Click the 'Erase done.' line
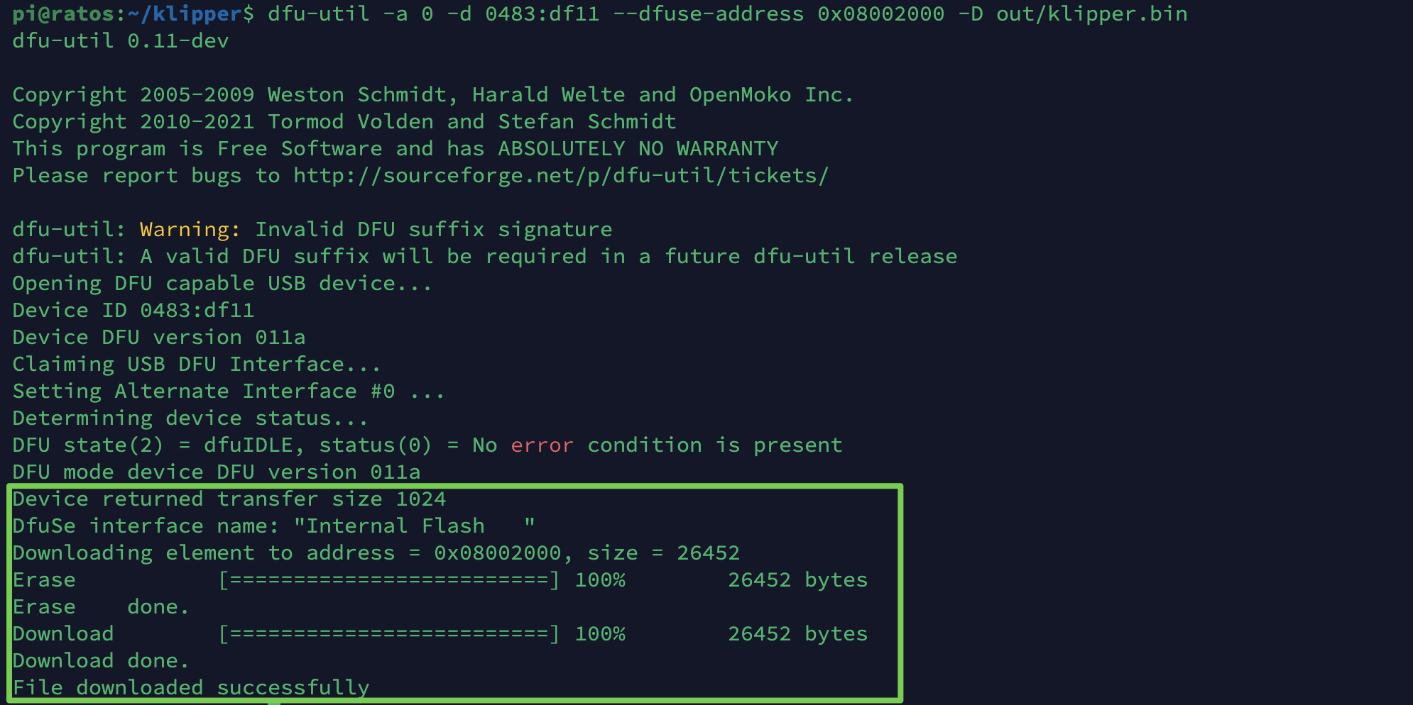Viewport: 1413px width, 705px height. click(101, 607)
